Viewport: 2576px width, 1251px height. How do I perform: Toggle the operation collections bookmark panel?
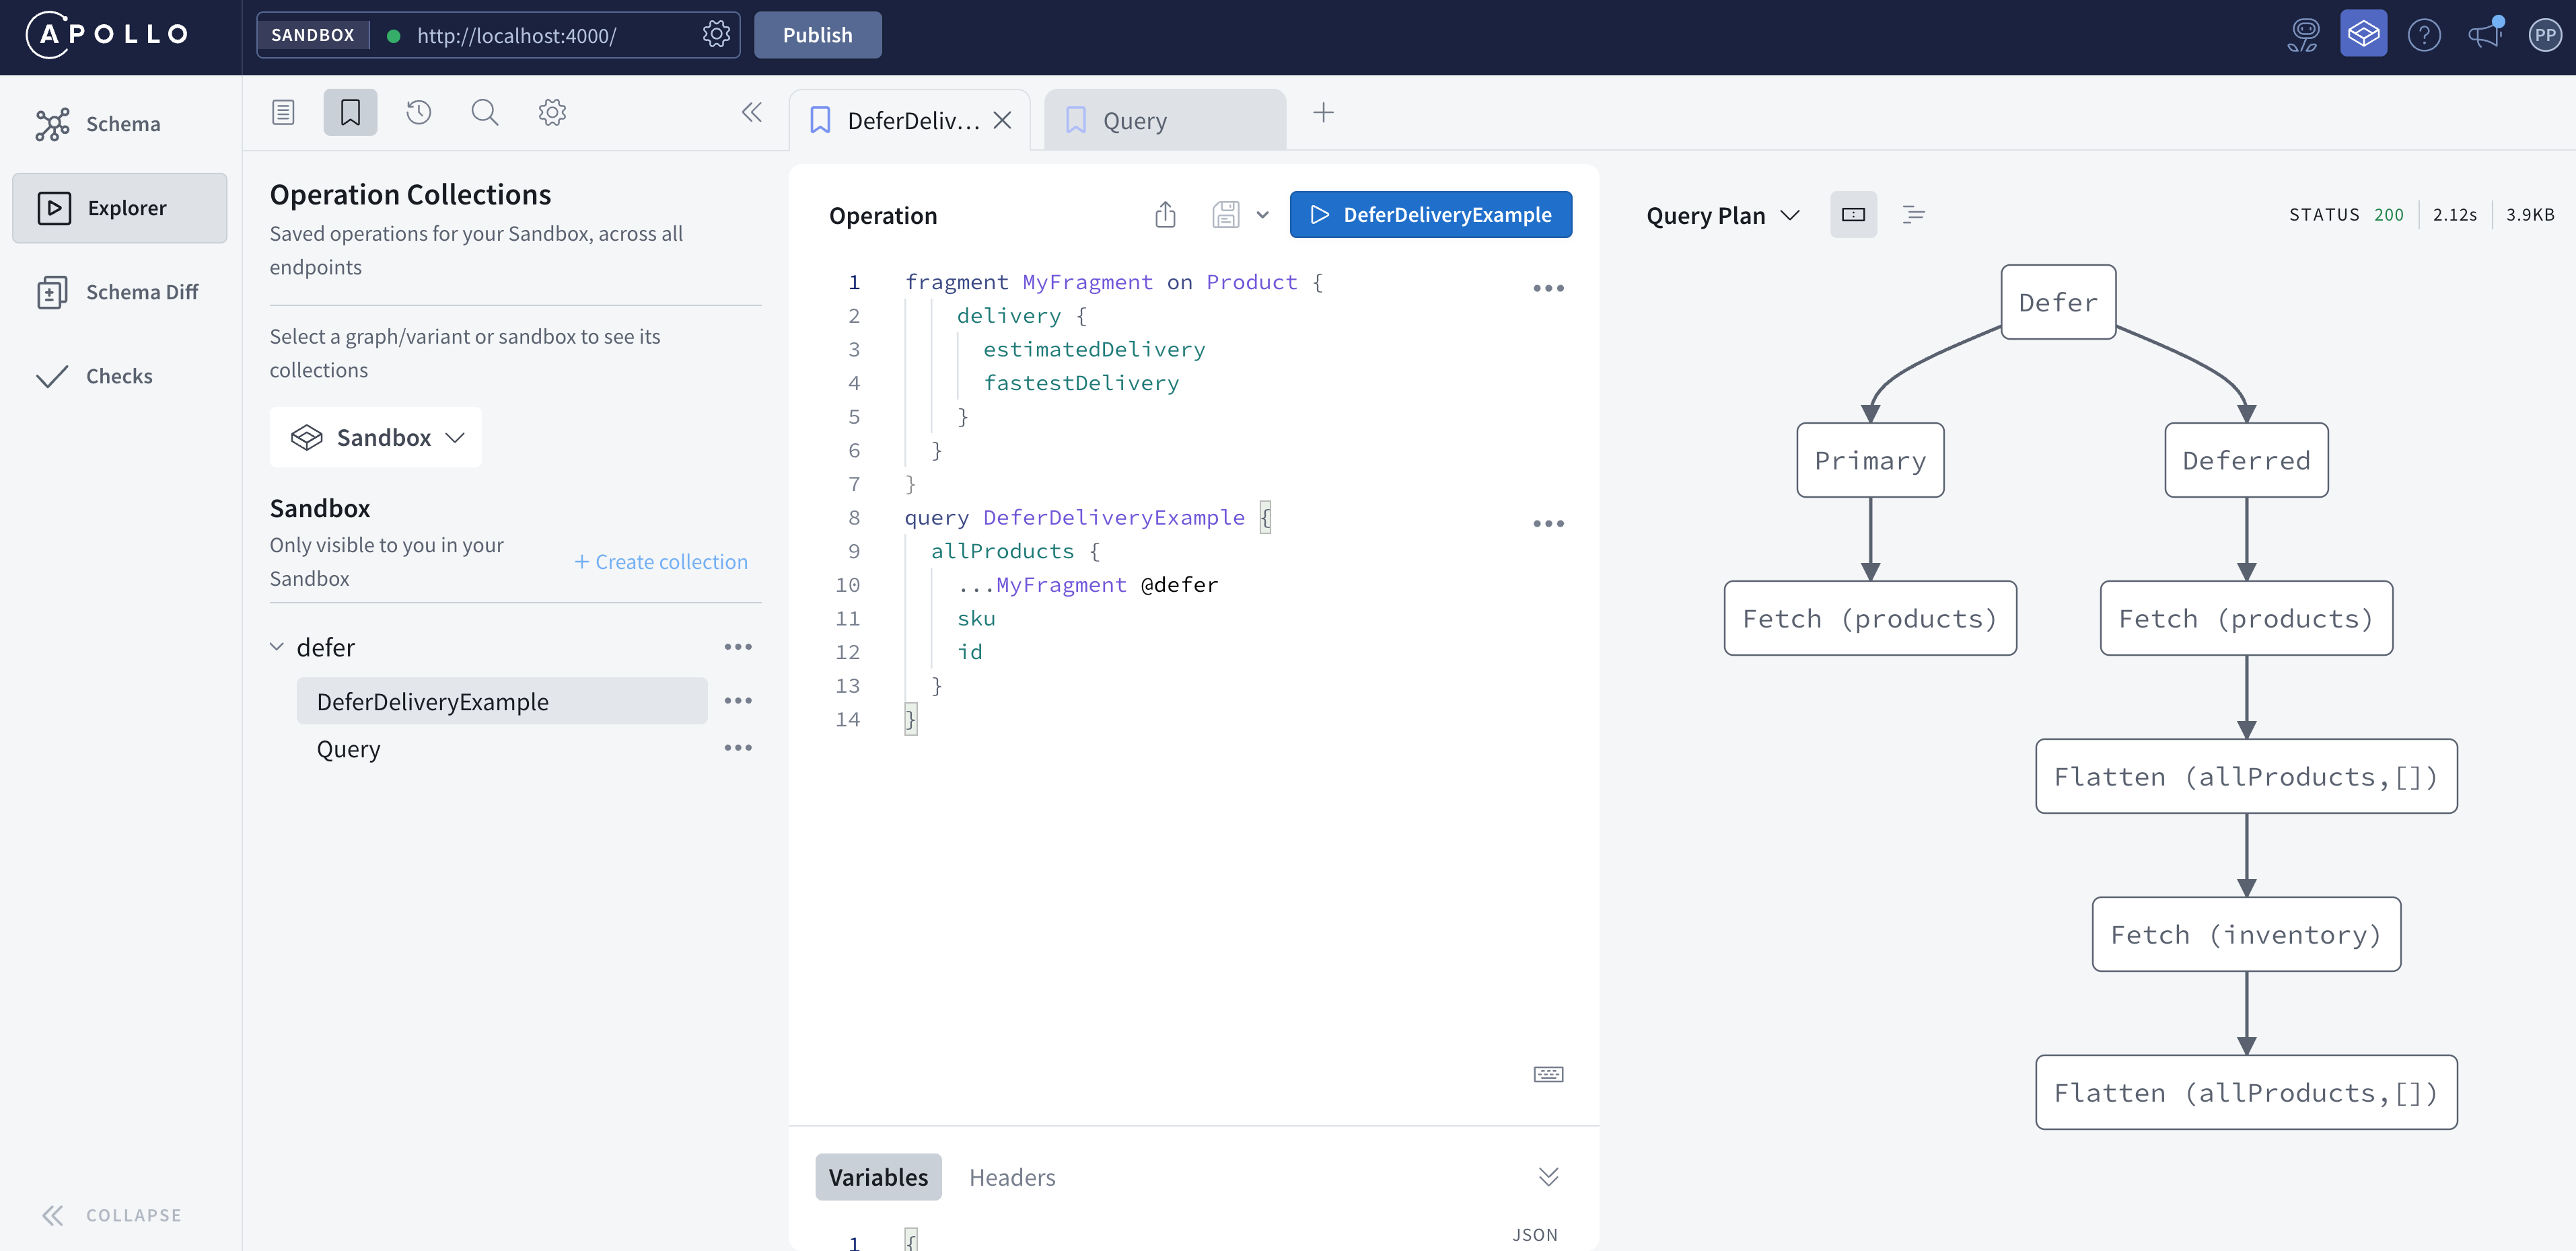(350, 112)
